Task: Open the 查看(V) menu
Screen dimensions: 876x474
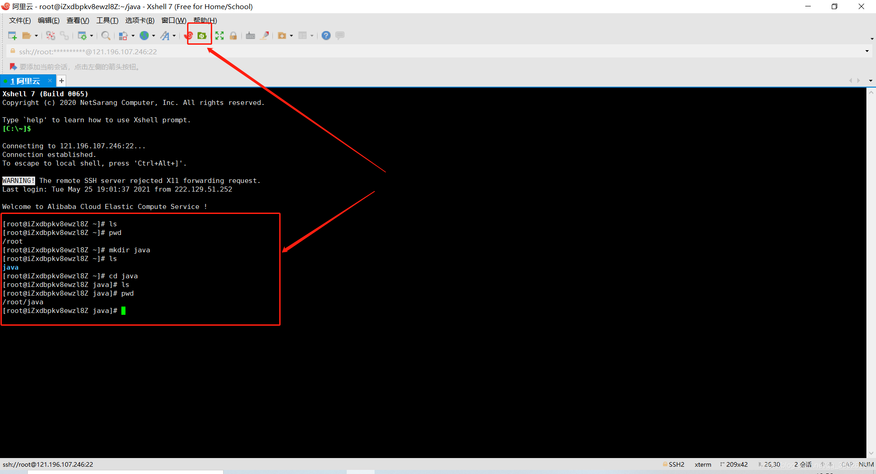Action: point(78,21)
